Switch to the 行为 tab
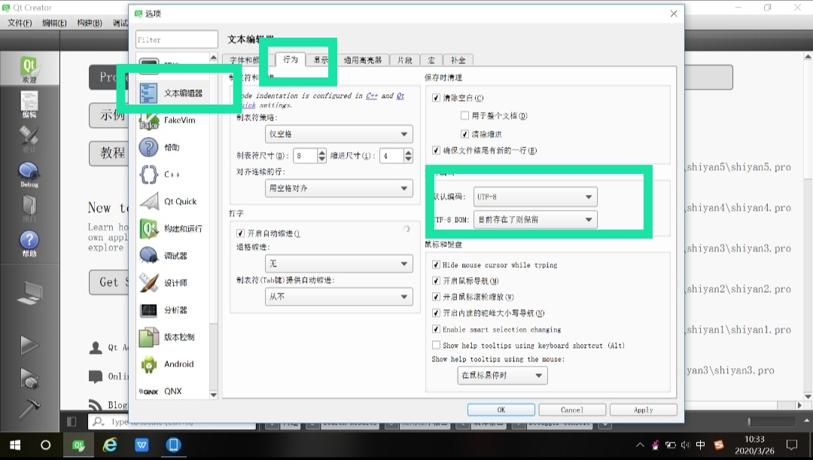813x460 pixels. [x=291, y=59]
